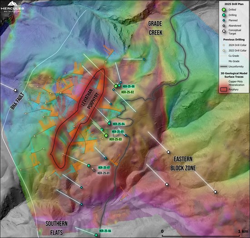Select the HER-25-07 drilling marker

pyautogui.click(x=89, y=166)
